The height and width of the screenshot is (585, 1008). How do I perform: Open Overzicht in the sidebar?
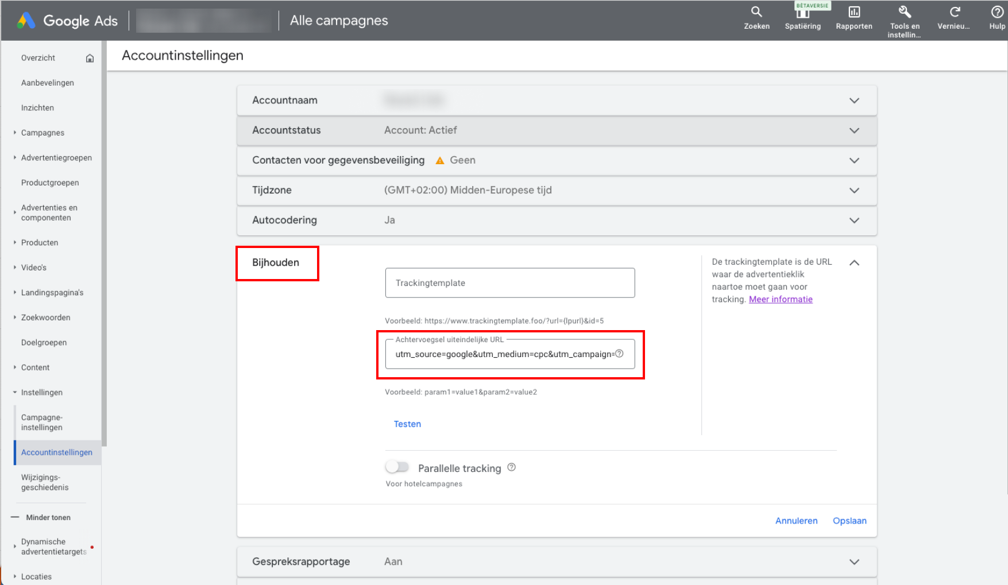pyautogui.click(x=38, y=58)
